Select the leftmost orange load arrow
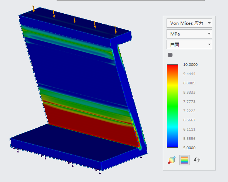 click(33, 9)
